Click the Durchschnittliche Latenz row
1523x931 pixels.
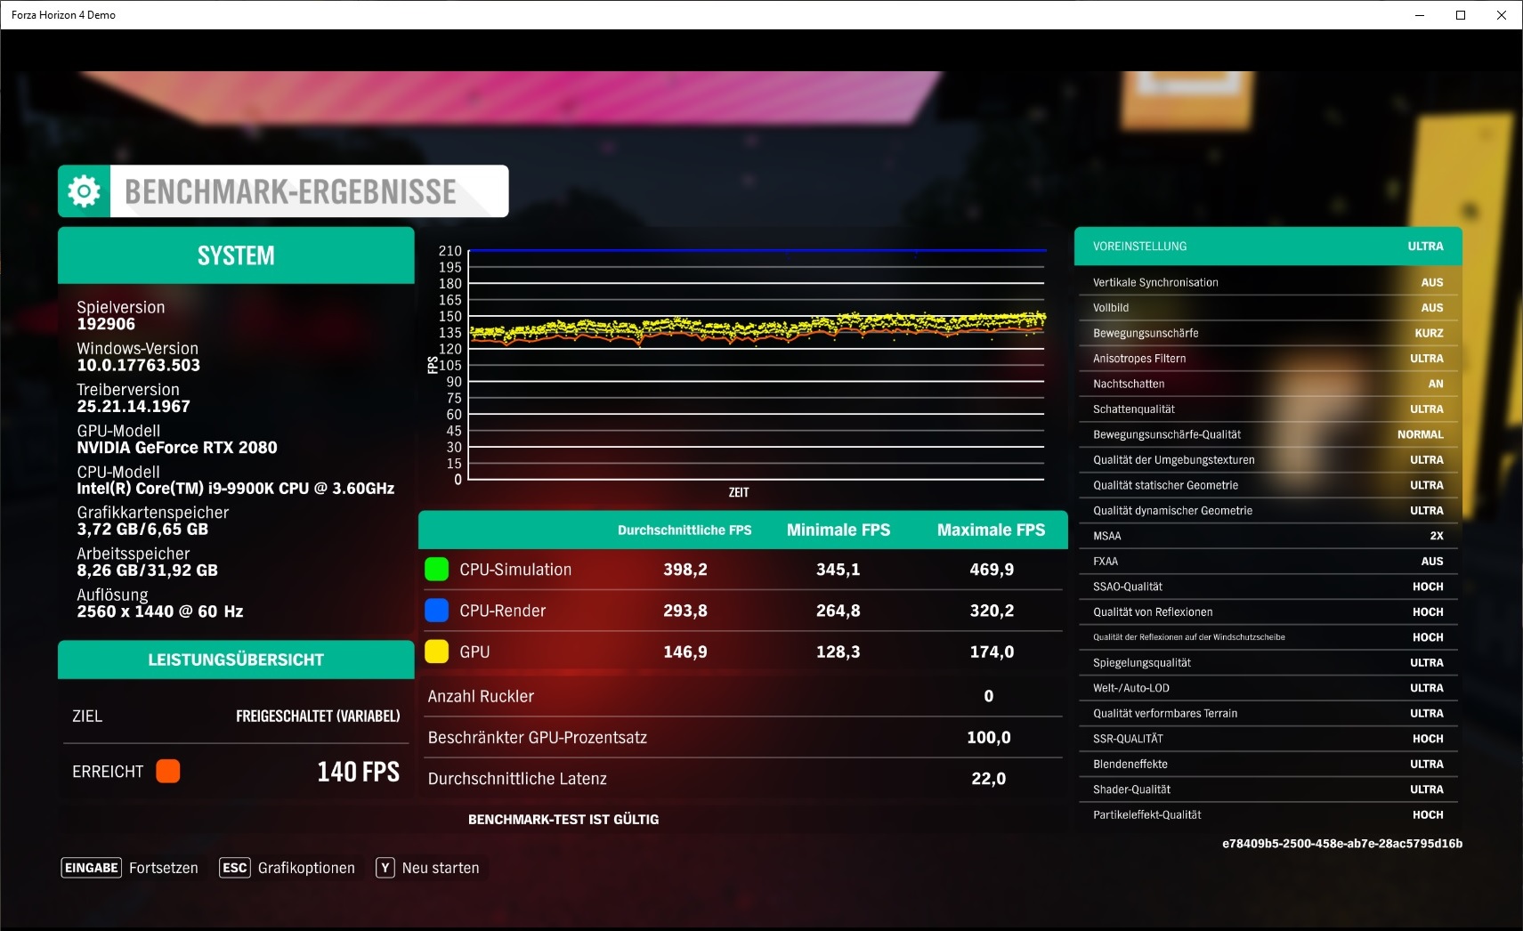[x=743, y=779]
